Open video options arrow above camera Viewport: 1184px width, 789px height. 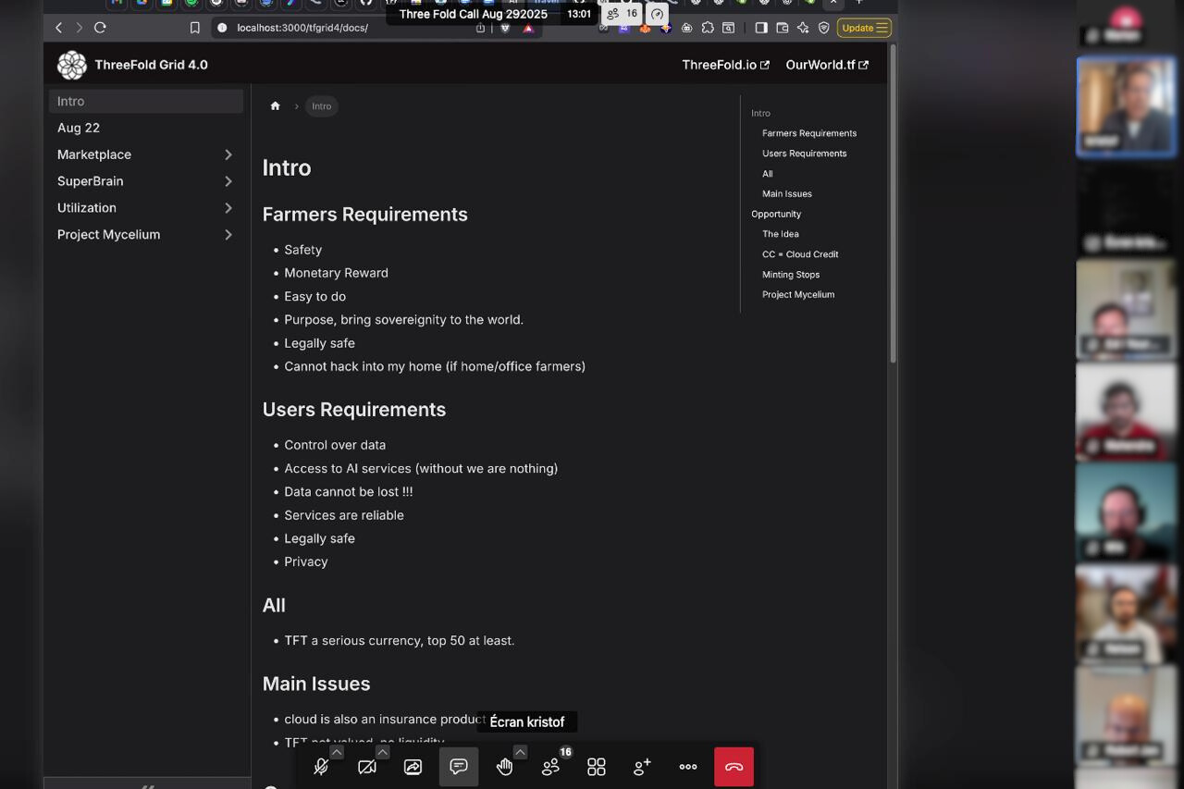click(x=382, y=752)
